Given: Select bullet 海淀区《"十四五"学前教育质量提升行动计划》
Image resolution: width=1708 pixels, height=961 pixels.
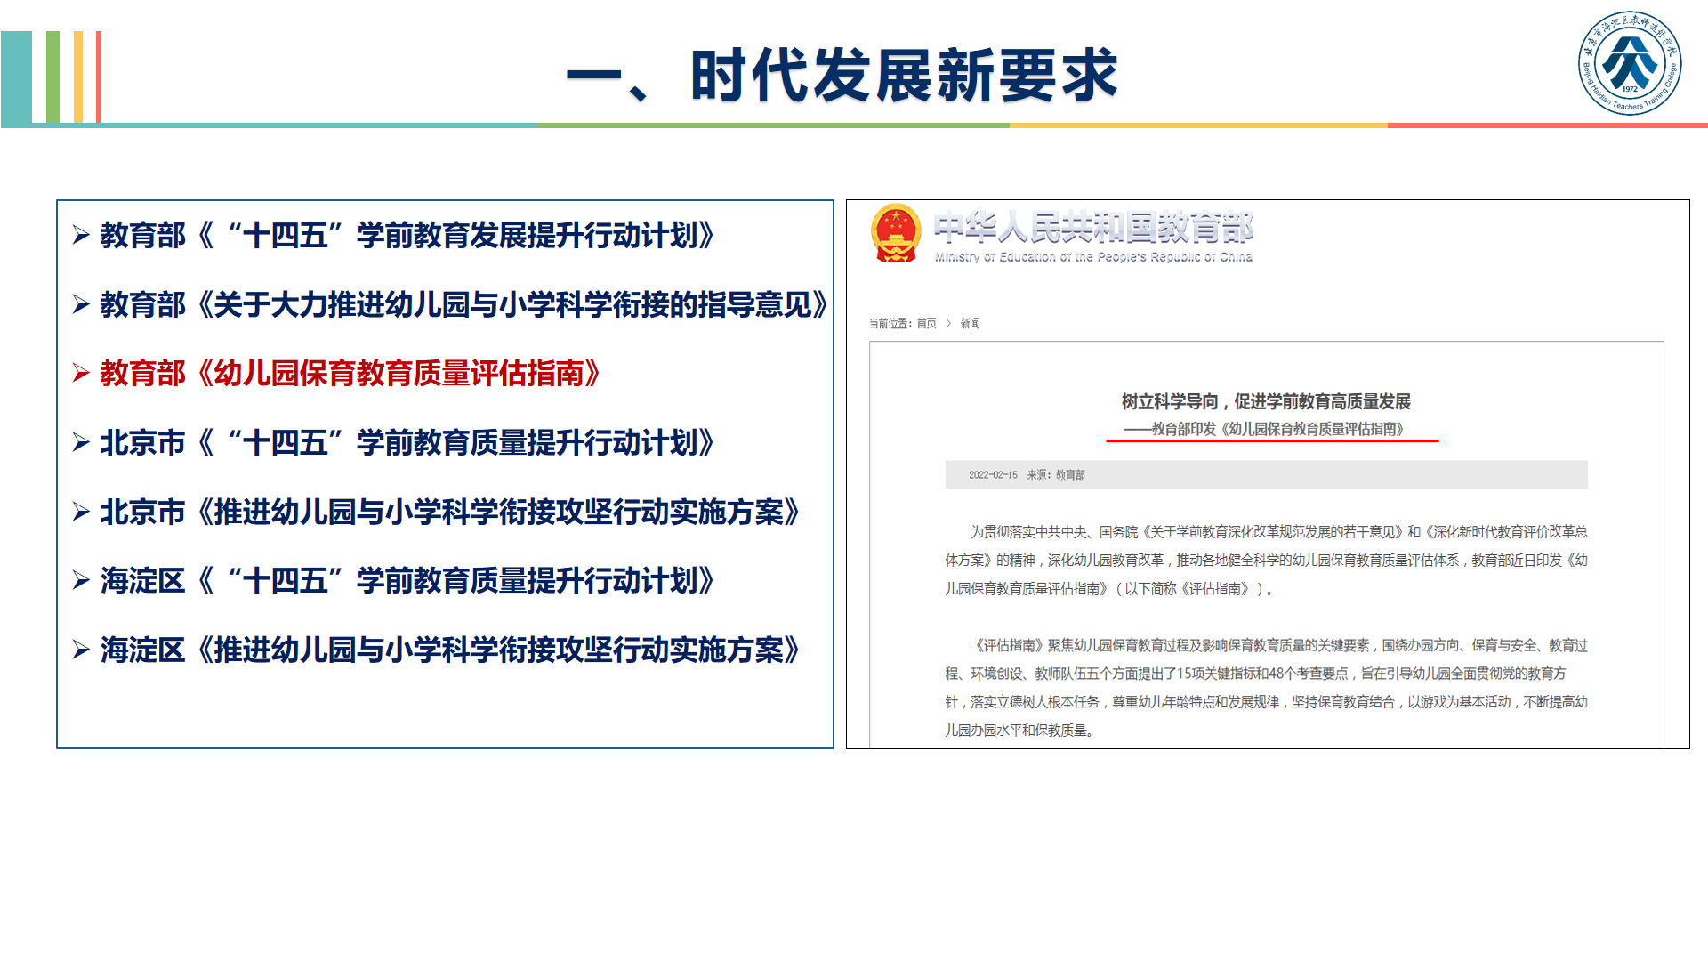Looking at the screenshot, I should (x=407, y=580).
